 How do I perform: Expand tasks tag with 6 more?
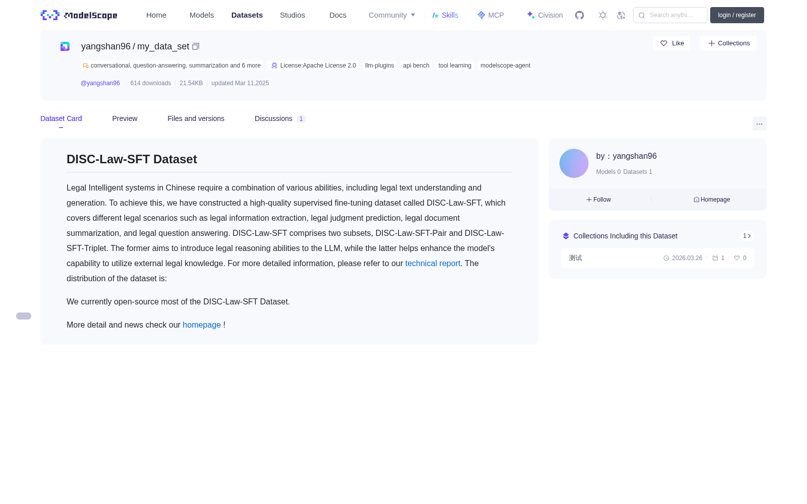171,66
